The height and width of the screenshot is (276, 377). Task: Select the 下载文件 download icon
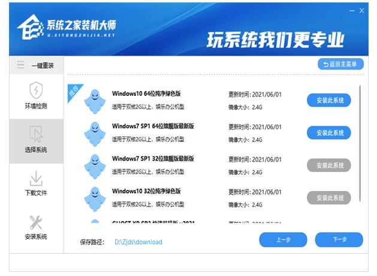(x=36, y=178)
